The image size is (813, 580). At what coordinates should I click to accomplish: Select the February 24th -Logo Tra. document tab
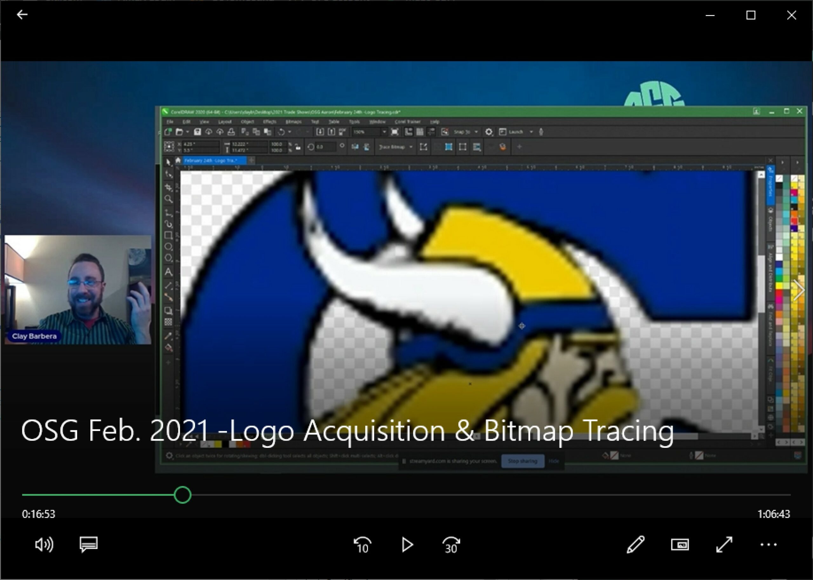point(214,161)
